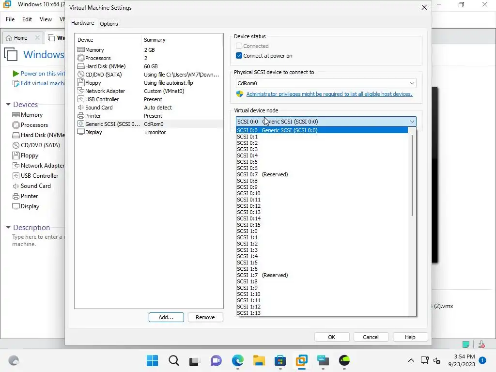This screenshot has height=372, width=496.
Task: Click the Summary column header
Action: (182, 40)
